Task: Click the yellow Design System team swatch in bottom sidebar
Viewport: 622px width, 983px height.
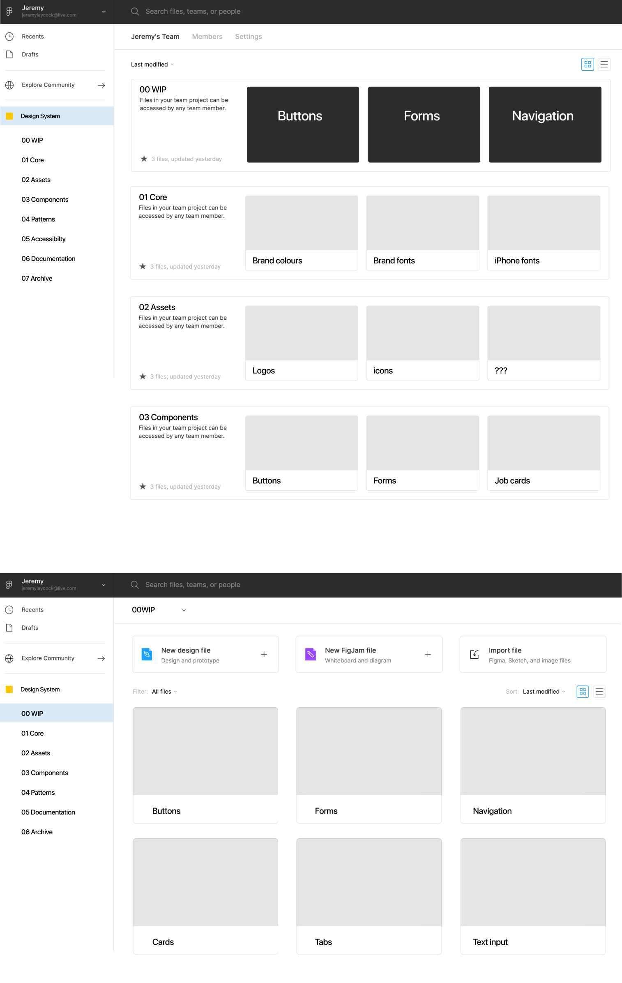Action: pos(9,689)
